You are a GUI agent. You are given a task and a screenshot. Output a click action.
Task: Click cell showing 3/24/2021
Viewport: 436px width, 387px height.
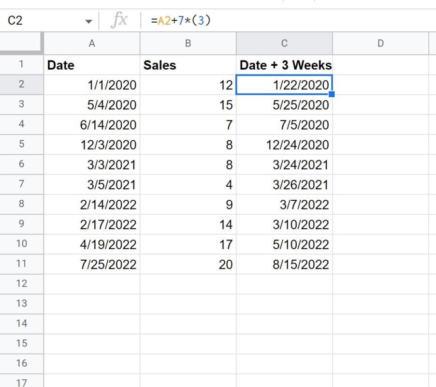[284, 164]
